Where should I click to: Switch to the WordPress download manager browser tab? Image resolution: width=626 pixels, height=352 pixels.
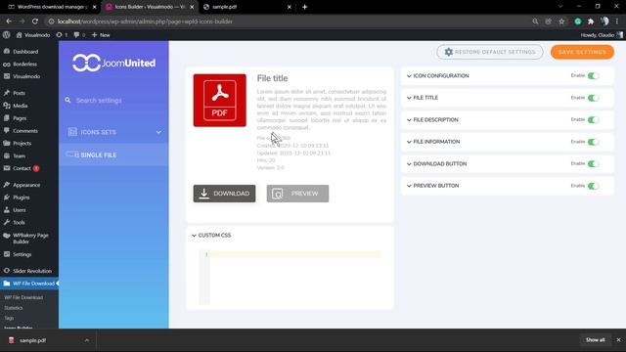51,7
